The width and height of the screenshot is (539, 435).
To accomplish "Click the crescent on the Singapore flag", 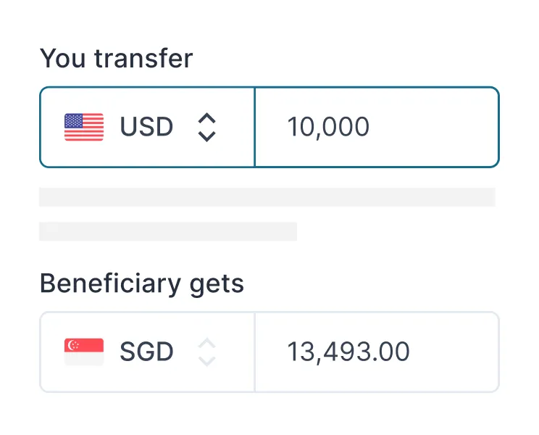I will [x=72, y=345].
